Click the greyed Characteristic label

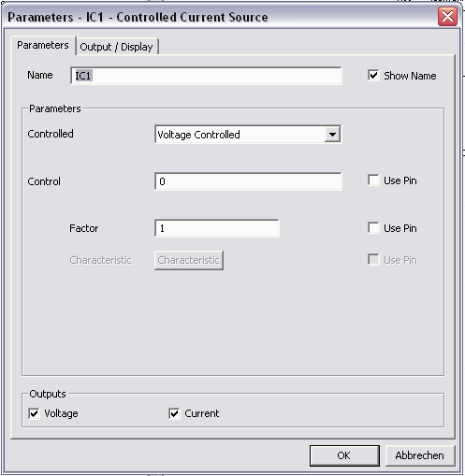coord(100,260)
